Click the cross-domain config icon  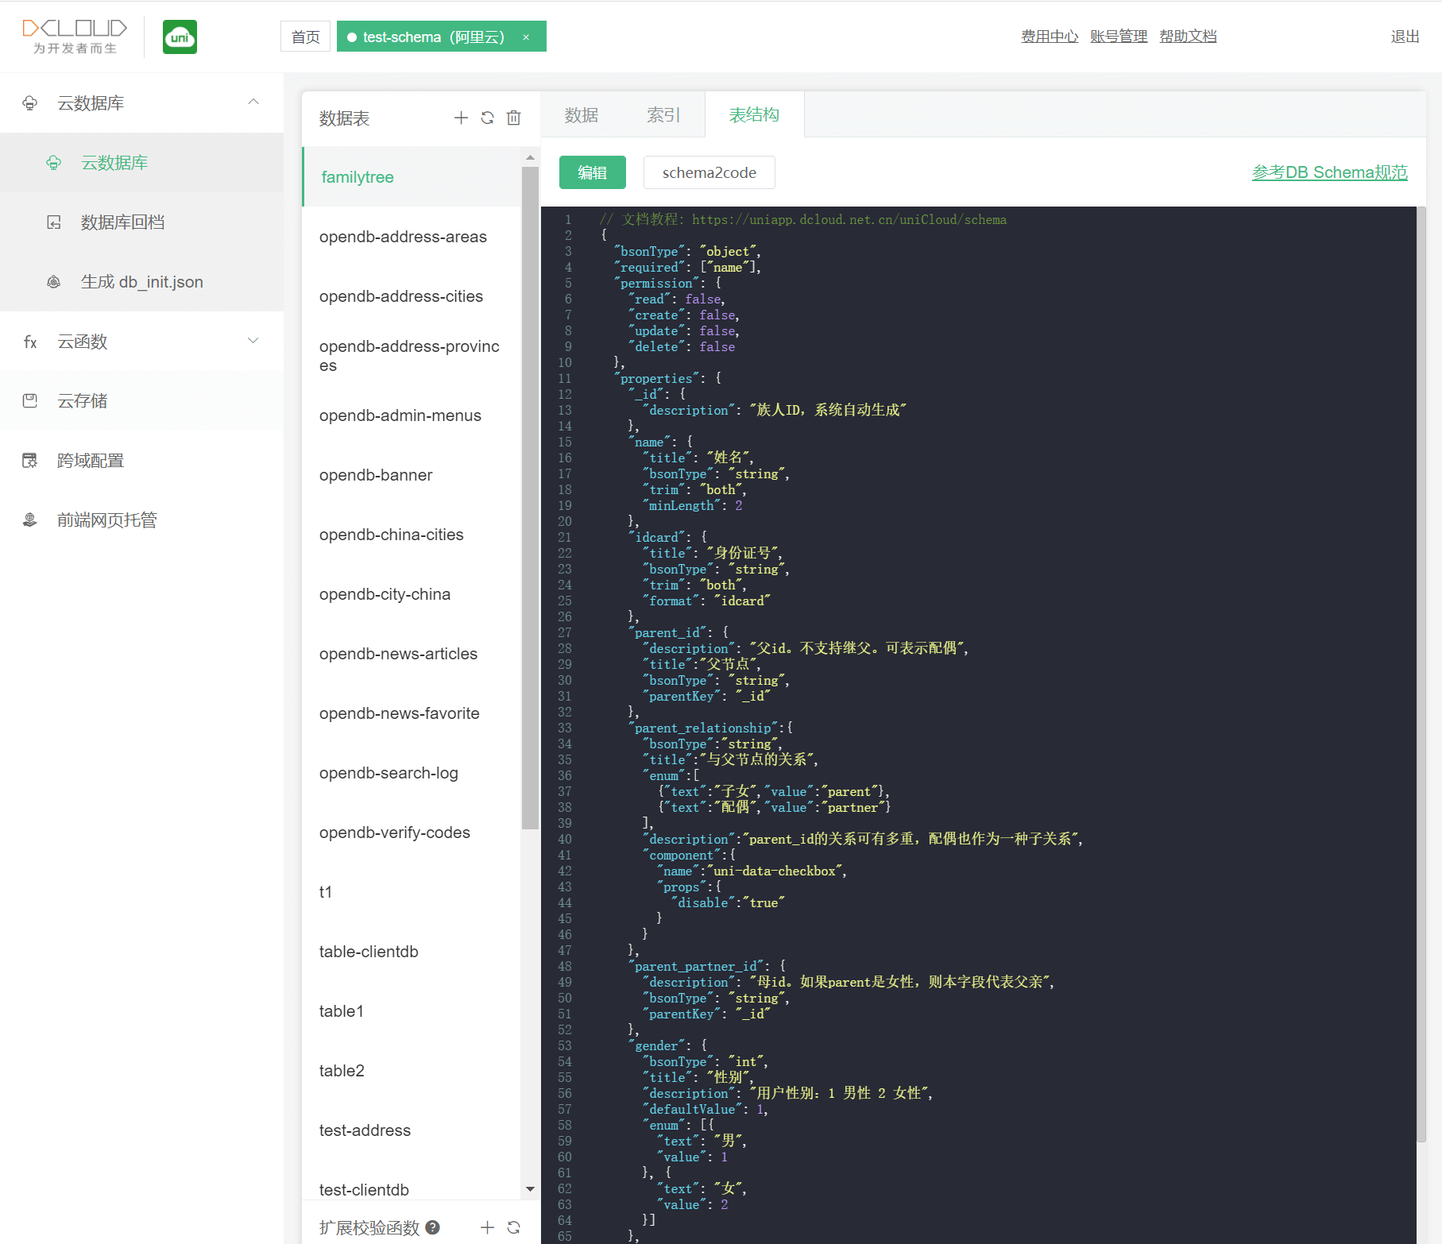pyautogui.click(x=30, y=461)
